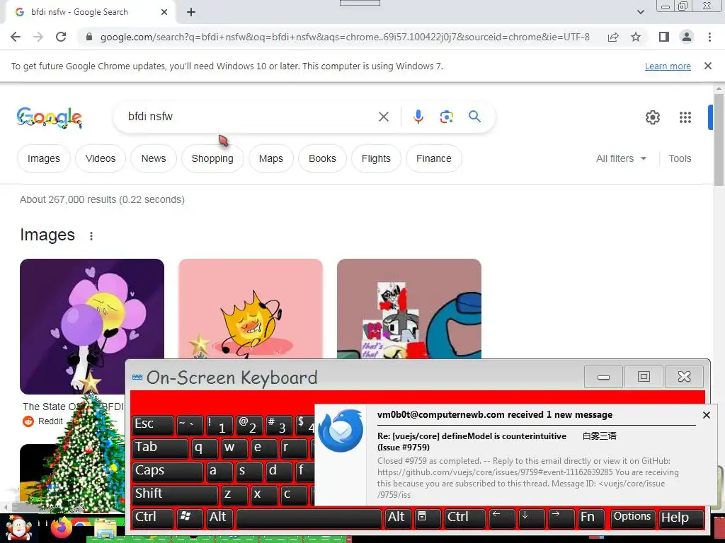
Task: Open Help on On-Screen Keyboard
Action: pos(680,518)
